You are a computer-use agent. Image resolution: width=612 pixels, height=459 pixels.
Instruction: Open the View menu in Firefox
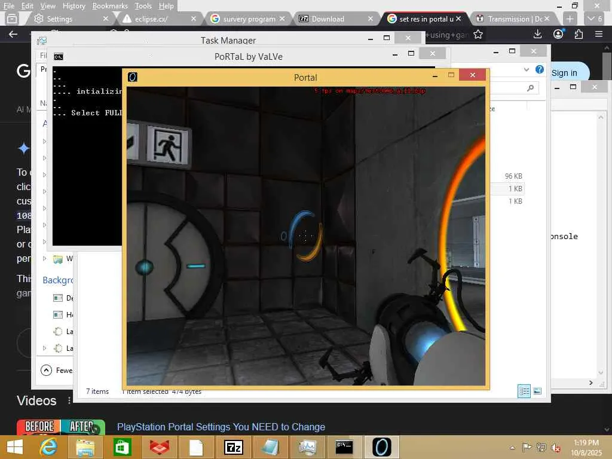[x=48, y=6]
